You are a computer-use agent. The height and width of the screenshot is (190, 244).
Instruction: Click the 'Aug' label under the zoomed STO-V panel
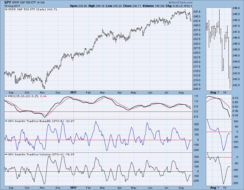pos(213,188)
